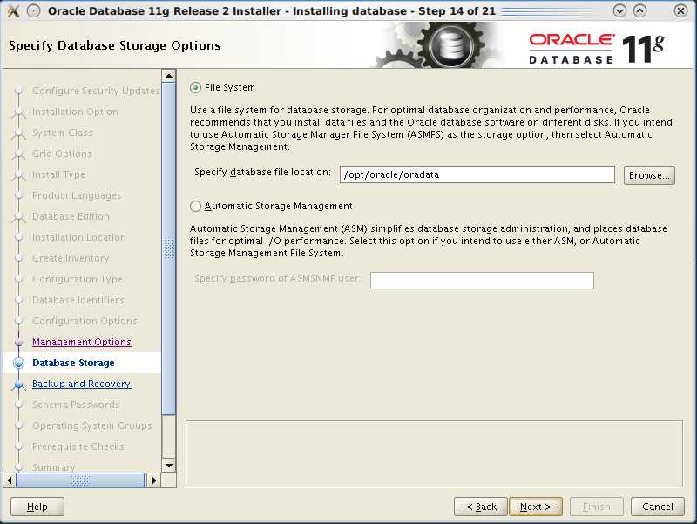Click the sidebar vertical scrollbar thumb
Image resolution: width=697 pixels, height=524 pixels.
coord(169,248)
